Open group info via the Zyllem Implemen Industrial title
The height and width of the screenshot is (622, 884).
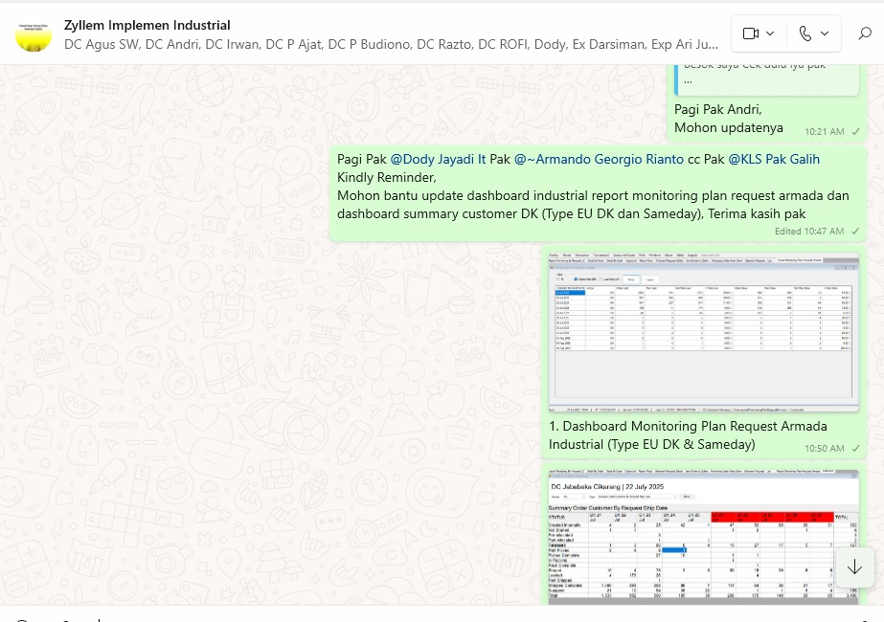coord(147,25)
